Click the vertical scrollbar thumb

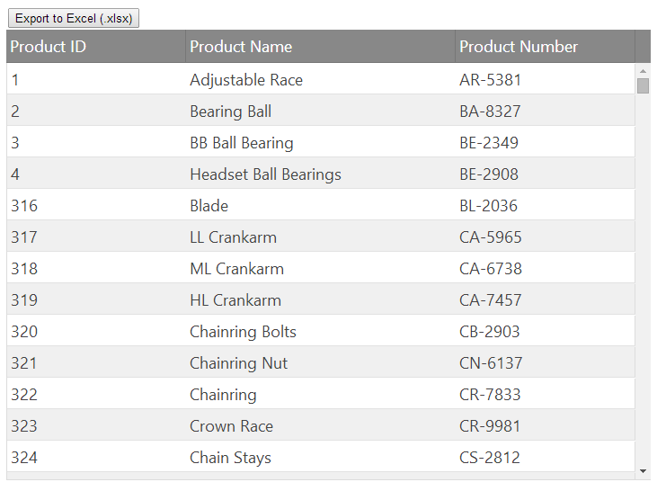[x=643, y=86]
